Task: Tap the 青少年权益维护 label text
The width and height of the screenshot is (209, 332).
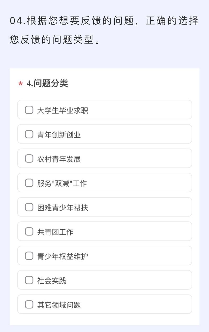Action: click(63, 256)
